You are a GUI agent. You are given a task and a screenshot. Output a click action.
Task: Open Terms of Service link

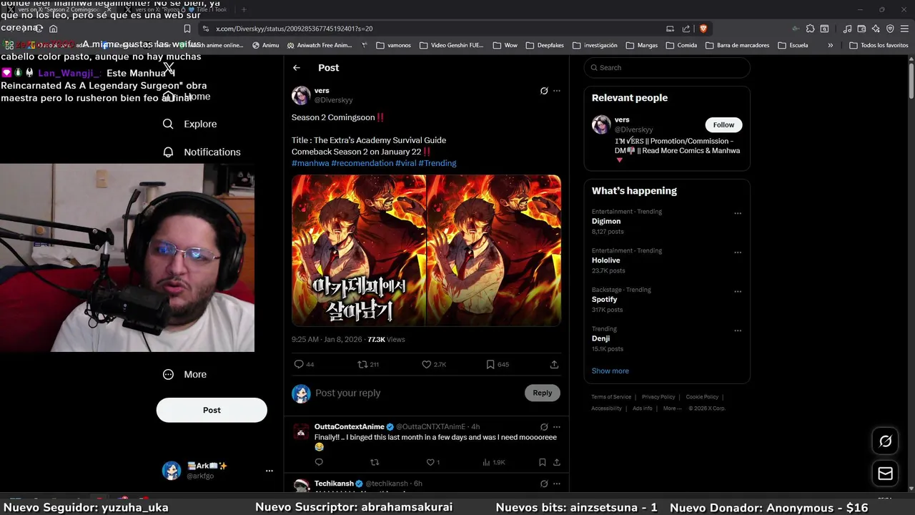pos(611,397)
